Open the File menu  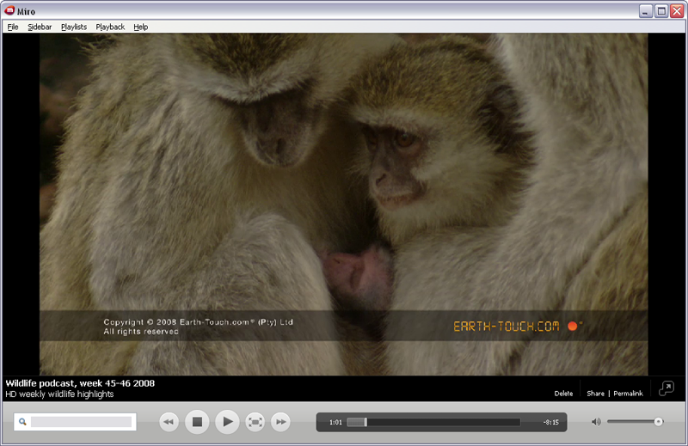click(x=13, y=27)
